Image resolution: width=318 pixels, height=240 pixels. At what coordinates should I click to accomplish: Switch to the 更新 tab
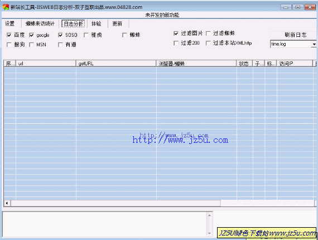click(x=117, y=24)
